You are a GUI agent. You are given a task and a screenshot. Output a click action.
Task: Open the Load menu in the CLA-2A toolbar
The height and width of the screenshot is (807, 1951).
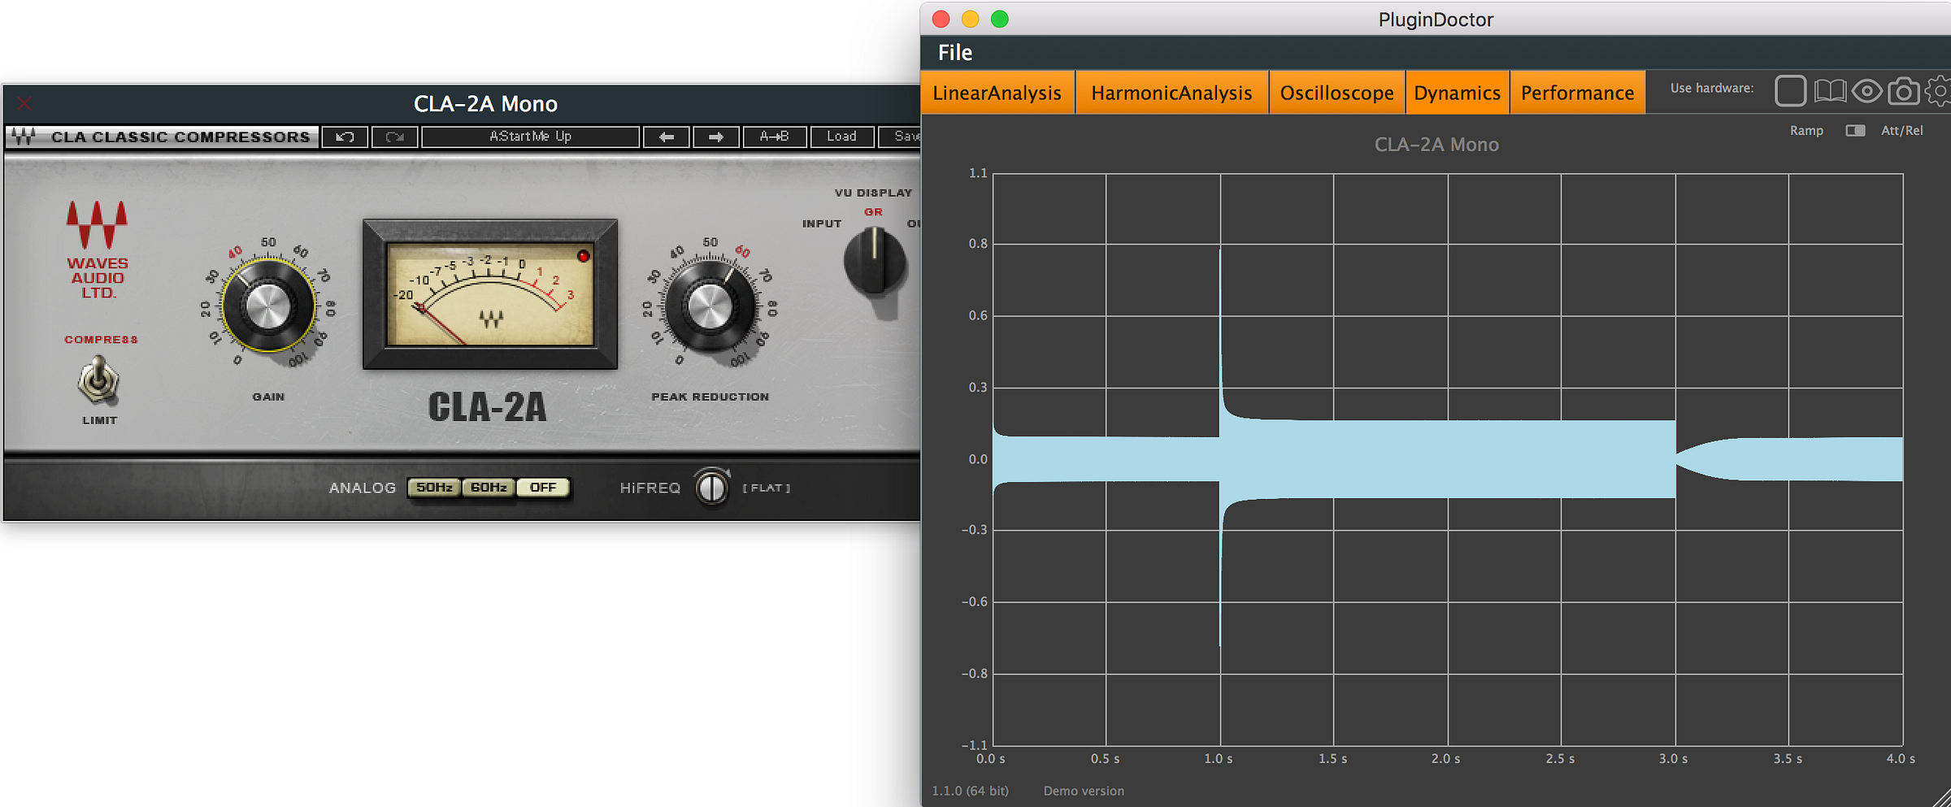[x=841, y=137]
